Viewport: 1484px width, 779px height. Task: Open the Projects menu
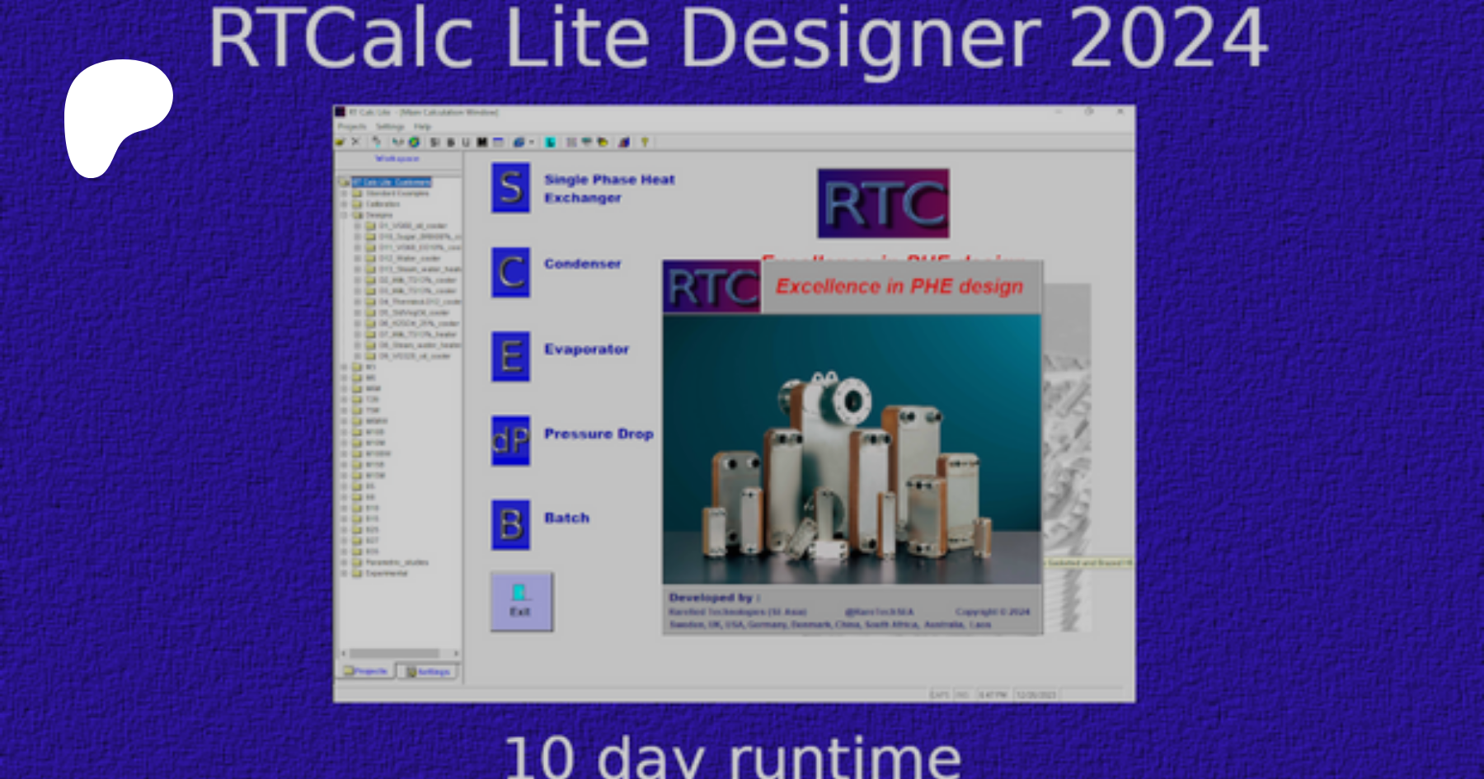tap(352, 127)
